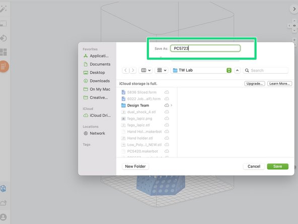Expand Design Team folder chevron
The height and width of the screenshot is (224, 298).
click(x=172, y=105)
